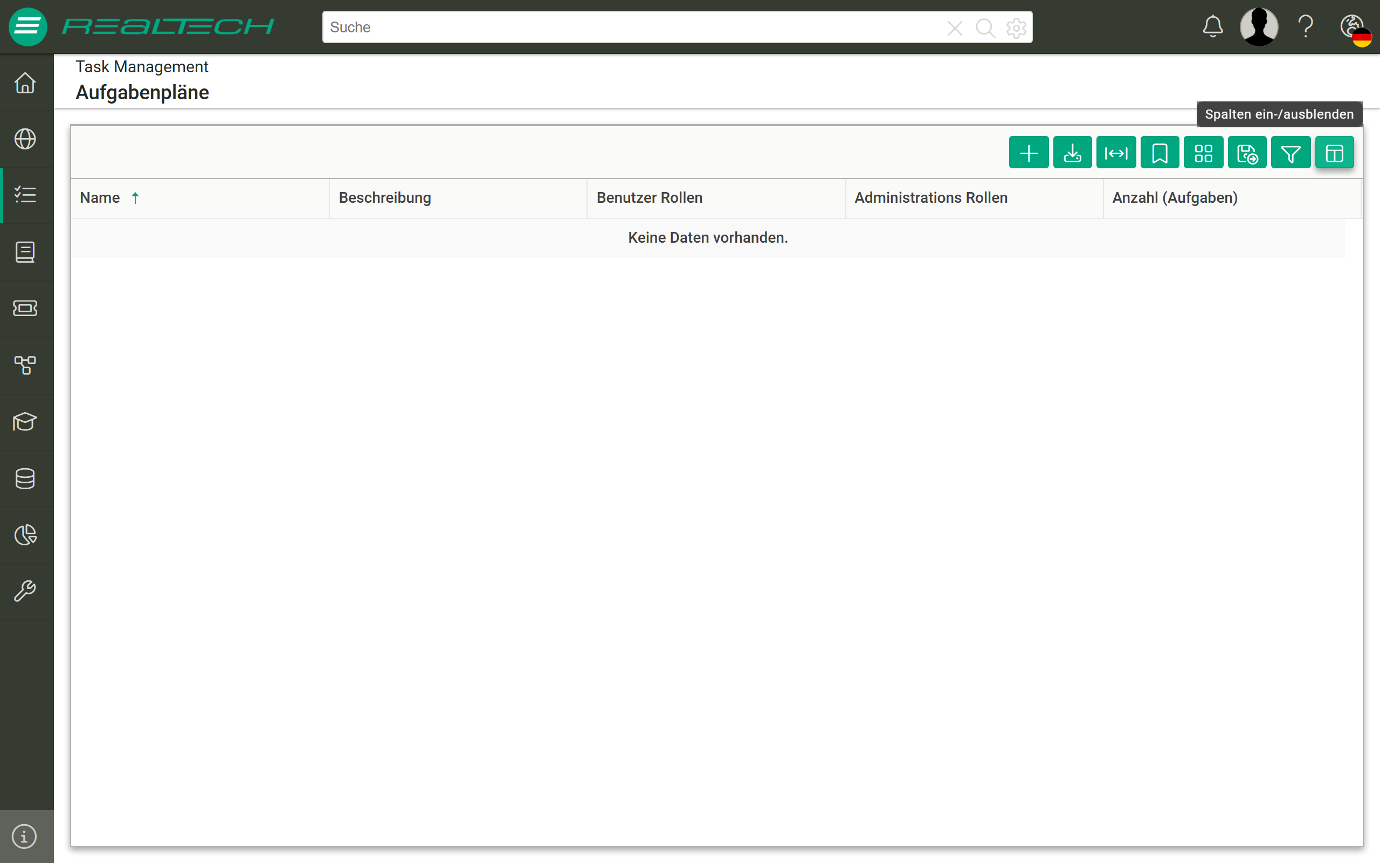The image size is (1380, 863).
Task: Toggle the show/hide columns button
Action: pyautogui.click(x=1334, y=153)
